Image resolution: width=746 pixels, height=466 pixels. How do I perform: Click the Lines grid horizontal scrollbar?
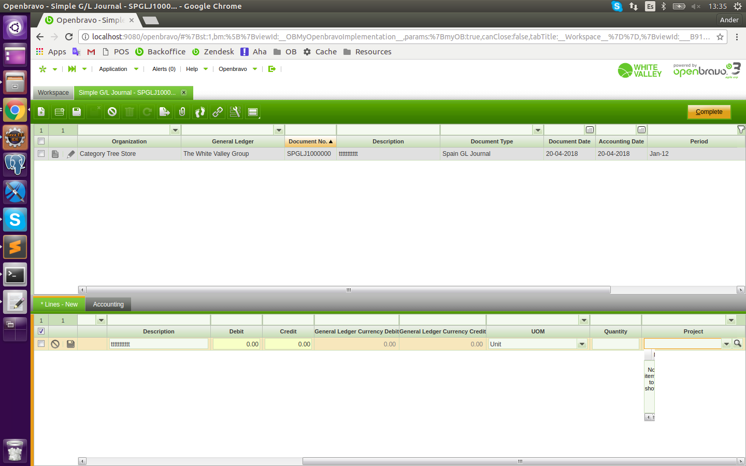click(x=520, y=461)
